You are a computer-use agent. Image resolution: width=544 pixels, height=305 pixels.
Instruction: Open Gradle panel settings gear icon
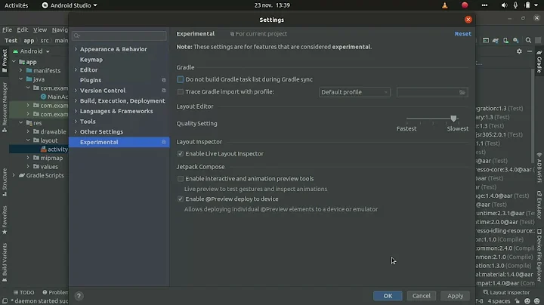tap(519, 51)
